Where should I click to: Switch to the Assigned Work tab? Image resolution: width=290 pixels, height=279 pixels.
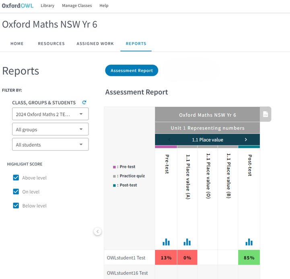click(x=95, y=44)
